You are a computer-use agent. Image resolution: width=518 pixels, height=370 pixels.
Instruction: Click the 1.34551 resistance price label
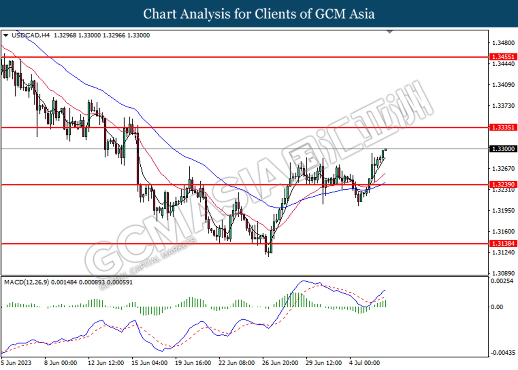coord(503,57)
